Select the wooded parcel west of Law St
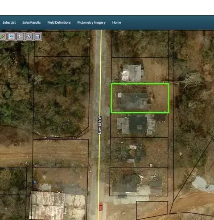The image size is (214, 220). [x=61, y=97]
